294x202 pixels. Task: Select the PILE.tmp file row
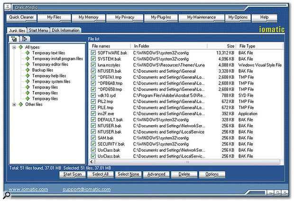click(x=186, y=108)
